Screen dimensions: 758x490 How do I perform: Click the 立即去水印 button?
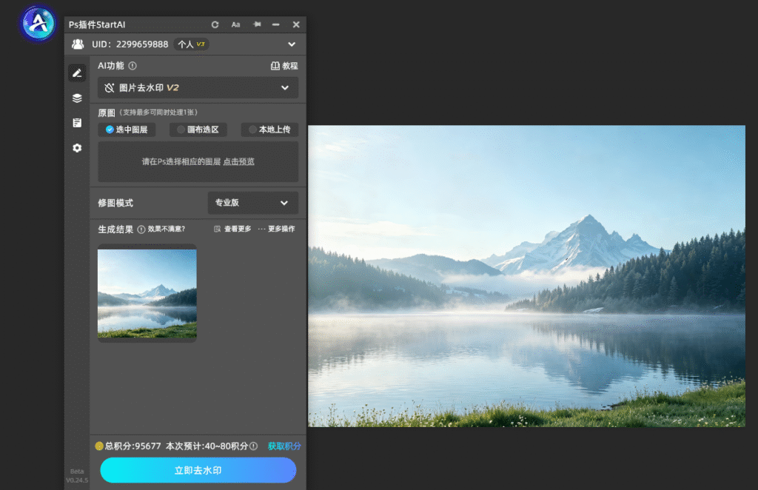pyautogui.click(x=198, y=470)
